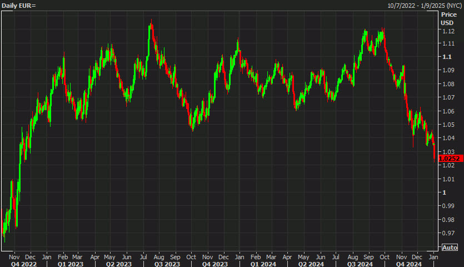Click the Jul month label above Q3 2023
Viewport: 464px width, 267px height.
(144, 258)
